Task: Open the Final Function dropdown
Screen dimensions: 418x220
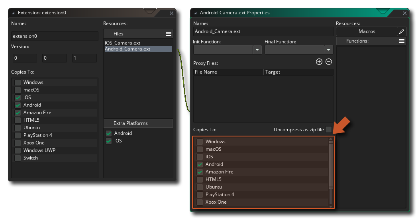Action: 328,50
